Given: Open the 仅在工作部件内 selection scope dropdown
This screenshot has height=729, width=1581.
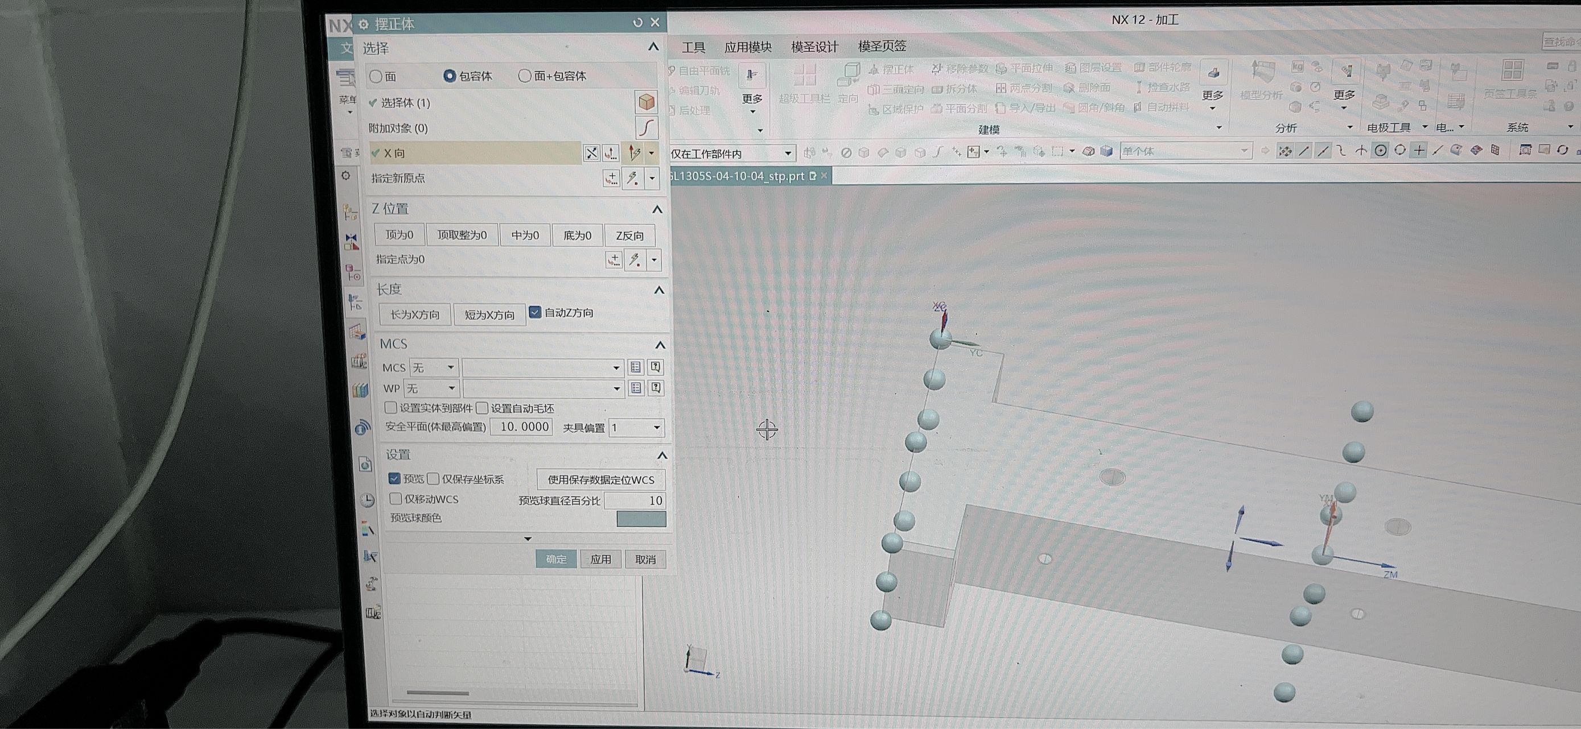Looking at the screenshot, I should 732,154.
